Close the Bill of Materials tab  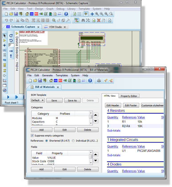point(58,87)
